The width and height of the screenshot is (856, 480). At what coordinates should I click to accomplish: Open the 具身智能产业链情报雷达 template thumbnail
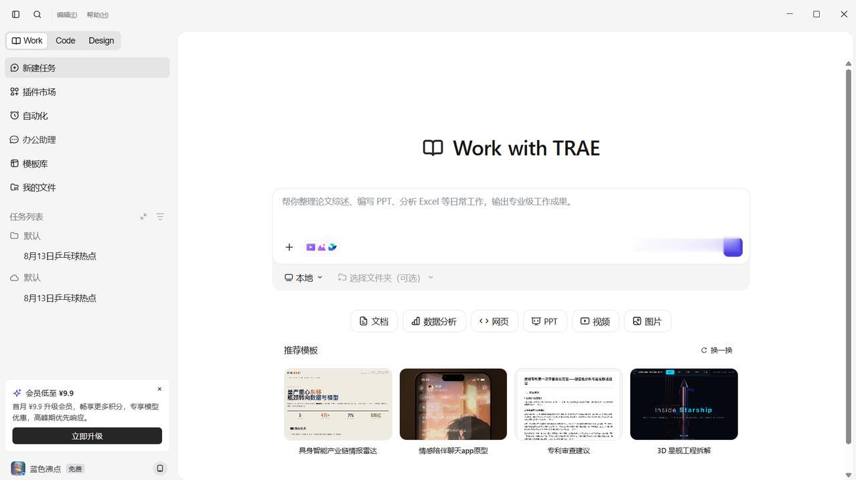[x=338, y=404]
